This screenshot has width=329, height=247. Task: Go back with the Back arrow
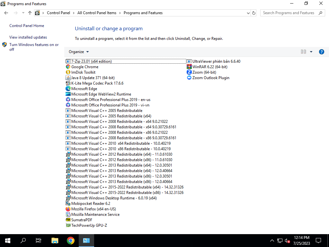[x=6, y=13]
